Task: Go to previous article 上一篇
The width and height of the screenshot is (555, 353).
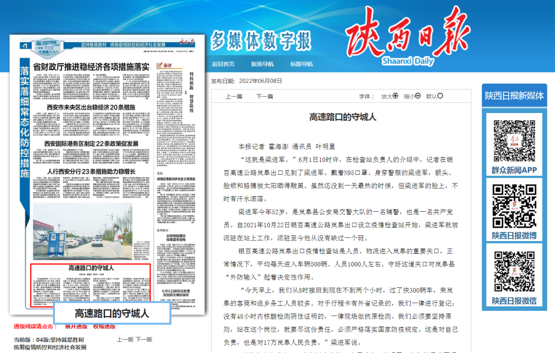Action: 234,96
